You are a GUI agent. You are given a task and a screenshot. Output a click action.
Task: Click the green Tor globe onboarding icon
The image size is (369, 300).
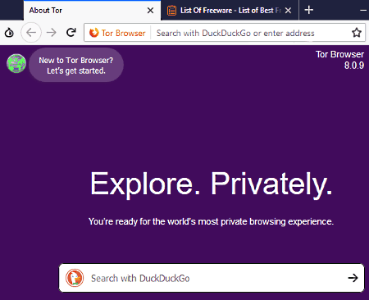point(16,63)
